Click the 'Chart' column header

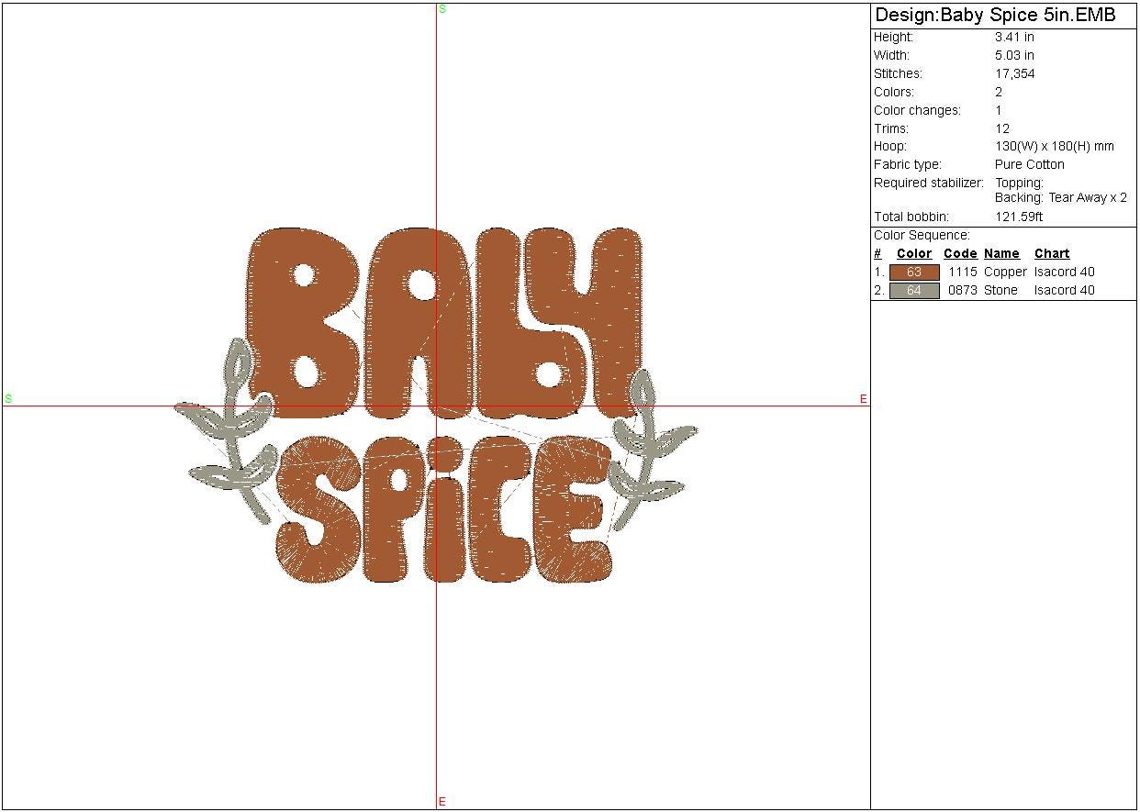(x=1052, y=254)
